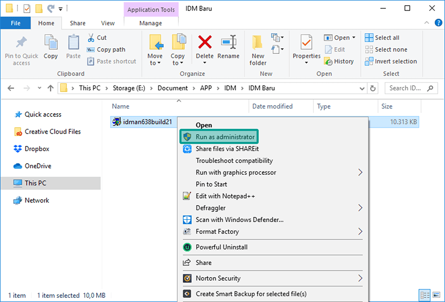
Task: Click Pin to Quick access icon
Action: point(21,43)
